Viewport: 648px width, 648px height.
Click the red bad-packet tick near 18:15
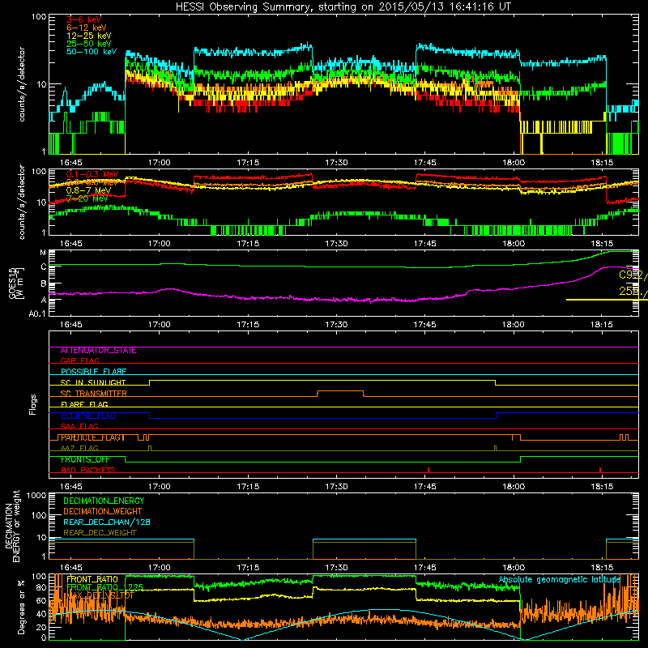tap(600, 470)
